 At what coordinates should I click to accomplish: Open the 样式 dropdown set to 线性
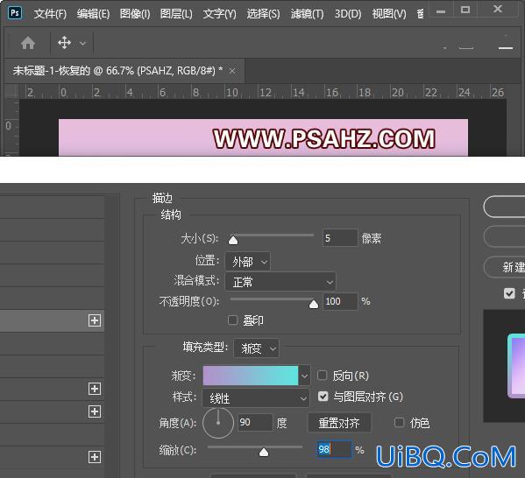pos(256,398)
